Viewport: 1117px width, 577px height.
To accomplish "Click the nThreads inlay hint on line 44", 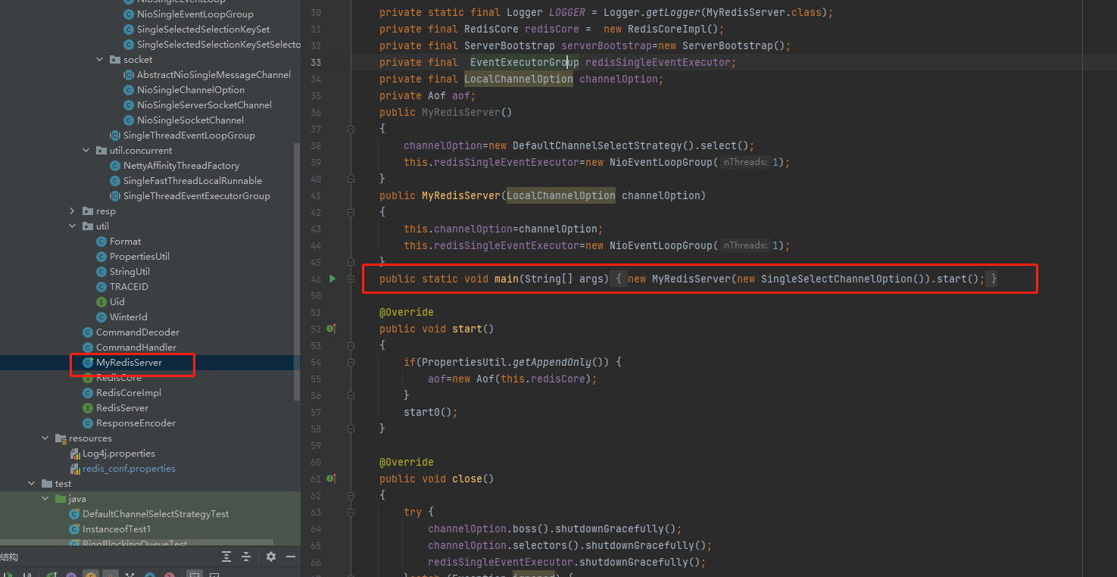I will pos(745,245).
